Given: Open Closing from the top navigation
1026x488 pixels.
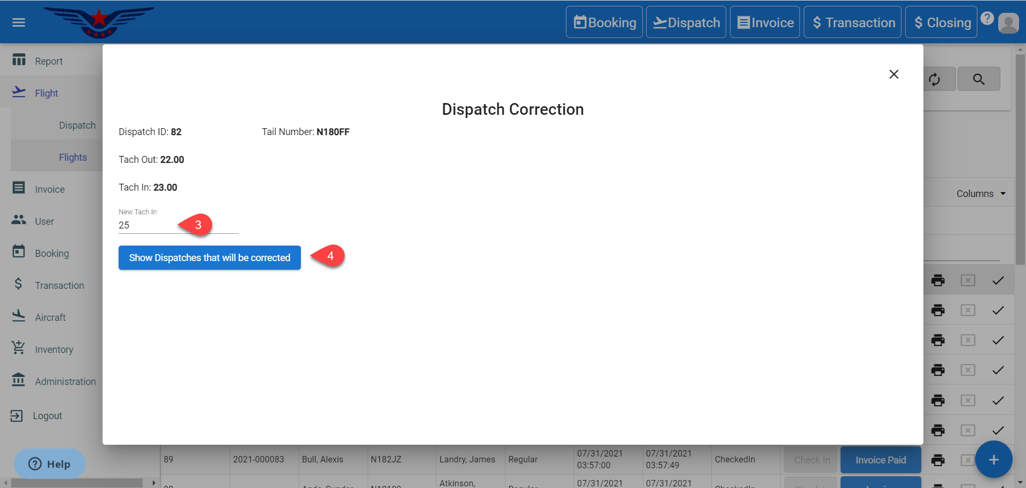Looking at the screenshot, I should coord(941,22).
